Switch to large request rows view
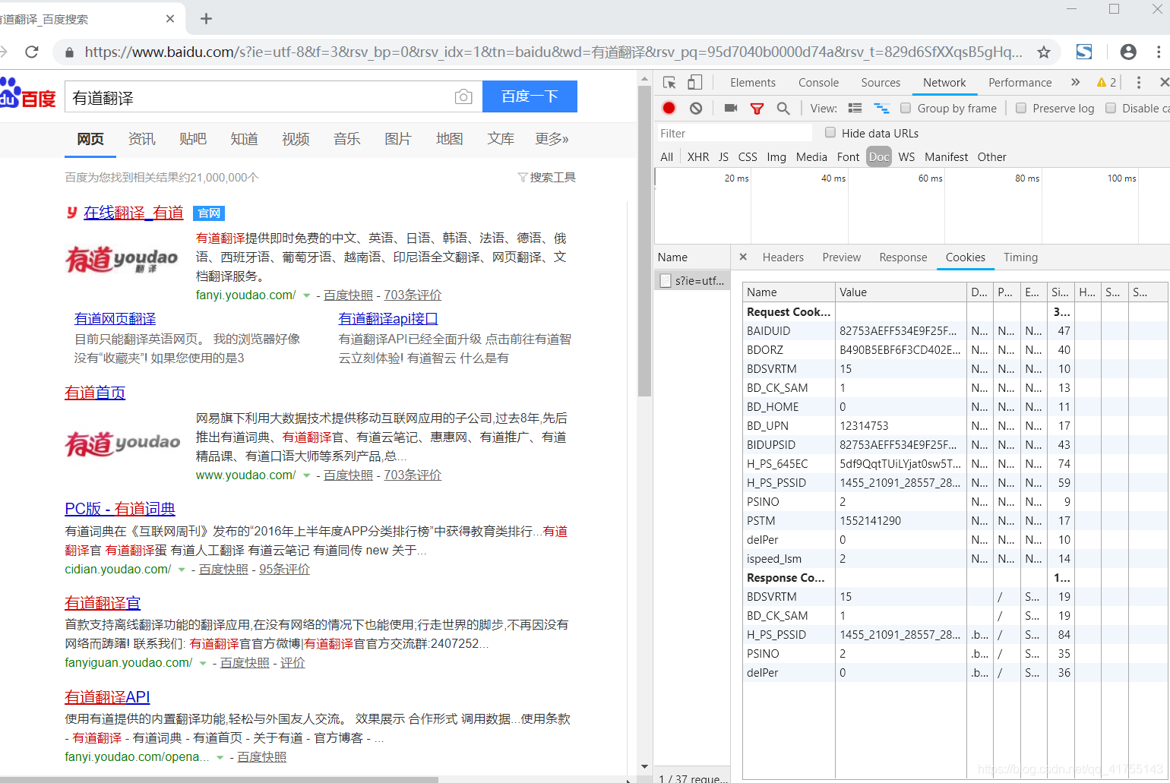 click(855, 108)
